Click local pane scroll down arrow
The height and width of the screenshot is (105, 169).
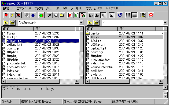[81, 77]
